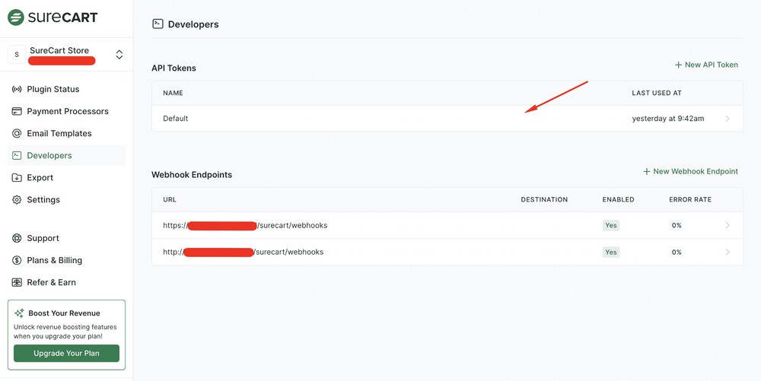Click the Refer & Earn gift icon
The height and width of the screenshot is (381, 761).
(x=17, y=282)
